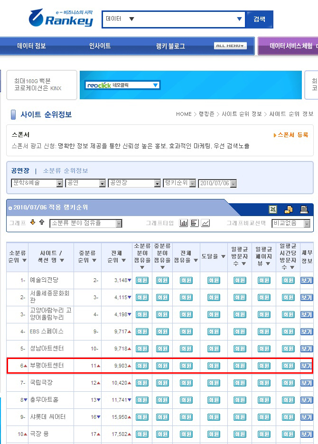
Task: Click 보기 detail button for 예술의전당
Action: (307, 281)
